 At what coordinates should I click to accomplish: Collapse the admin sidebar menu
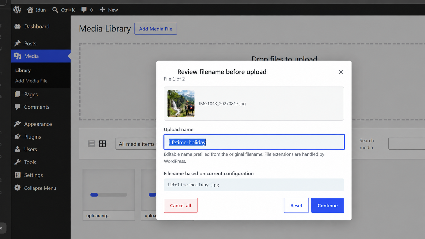point(41,188)
